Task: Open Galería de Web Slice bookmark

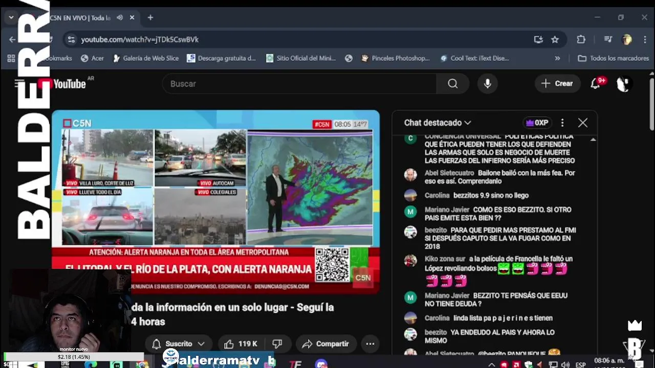Action: point(145,58)
